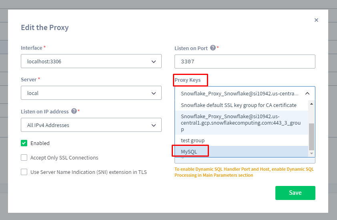Screen dimensions: 337x220
Task: Click the Save button
Action: coord(295,193)
